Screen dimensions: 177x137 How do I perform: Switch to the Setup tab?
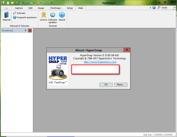pyautogui.click(x=70, y=8)
